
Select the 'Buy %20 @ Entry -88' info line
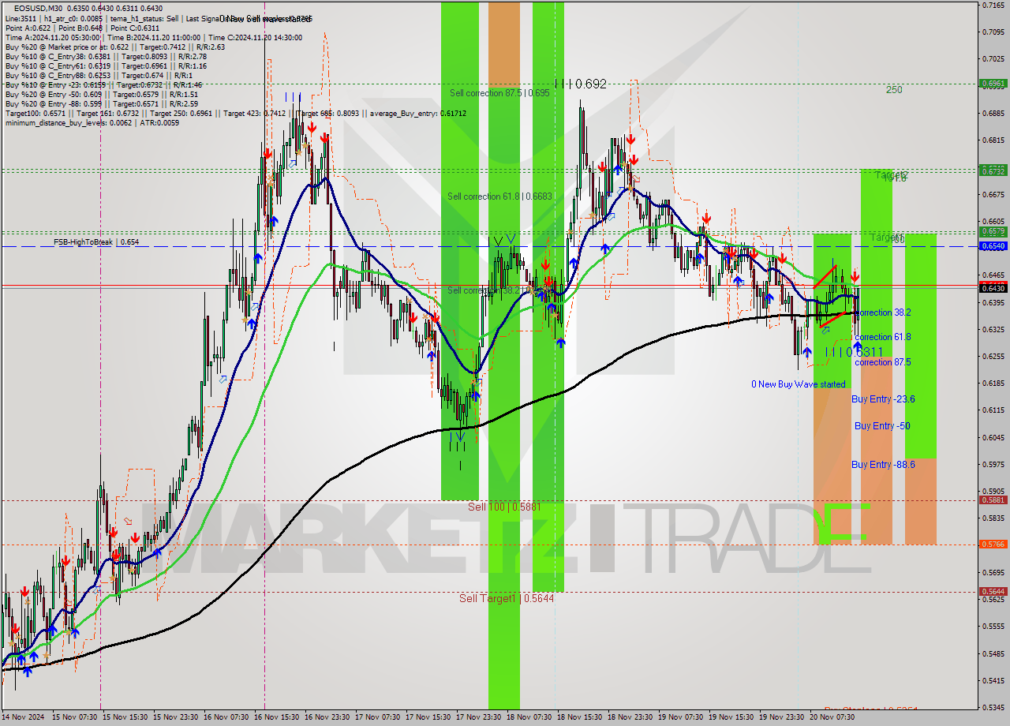coord(101,103)
